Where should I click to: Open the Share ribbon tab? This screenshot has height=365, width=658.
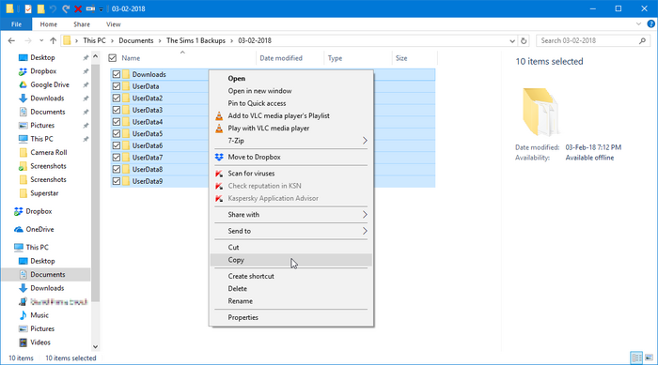(82, 24)
